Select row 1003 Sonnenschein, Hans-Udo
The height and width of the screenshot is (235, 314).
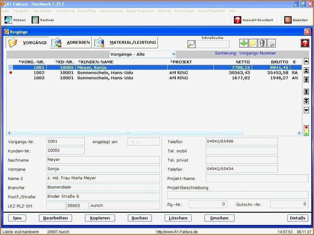pyautogui.click(x=154, y=78)
